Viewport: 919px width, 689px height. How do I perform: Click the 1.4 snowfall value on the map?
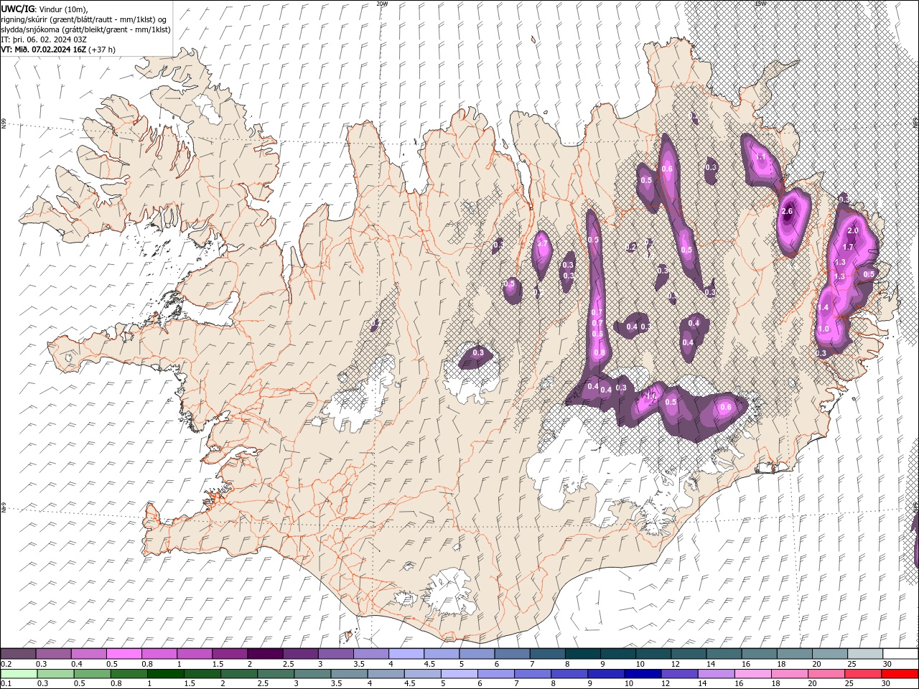(x=824, y=307)
